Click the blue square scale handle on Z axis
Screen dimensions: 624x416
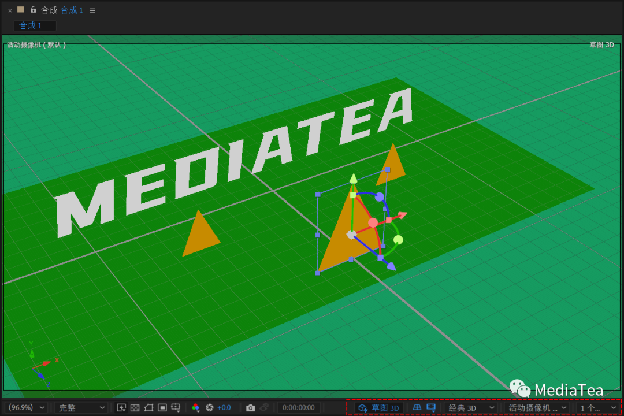point(380,258)
